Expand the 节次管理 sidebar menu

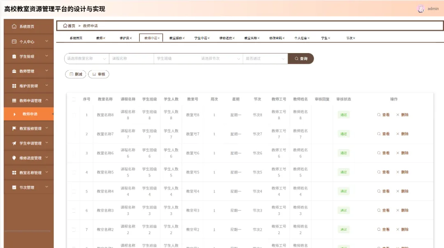coord(29,188)
